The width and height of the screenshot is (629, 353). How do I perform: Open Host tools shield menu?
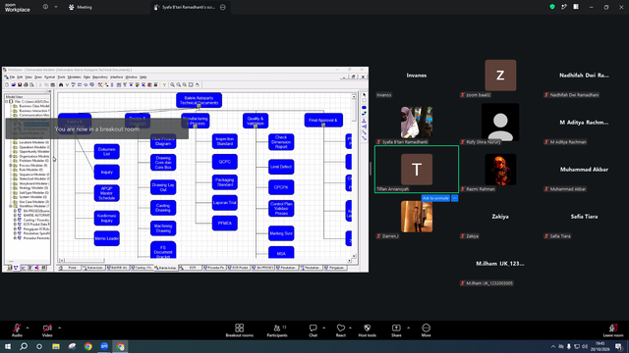(367, 330)
